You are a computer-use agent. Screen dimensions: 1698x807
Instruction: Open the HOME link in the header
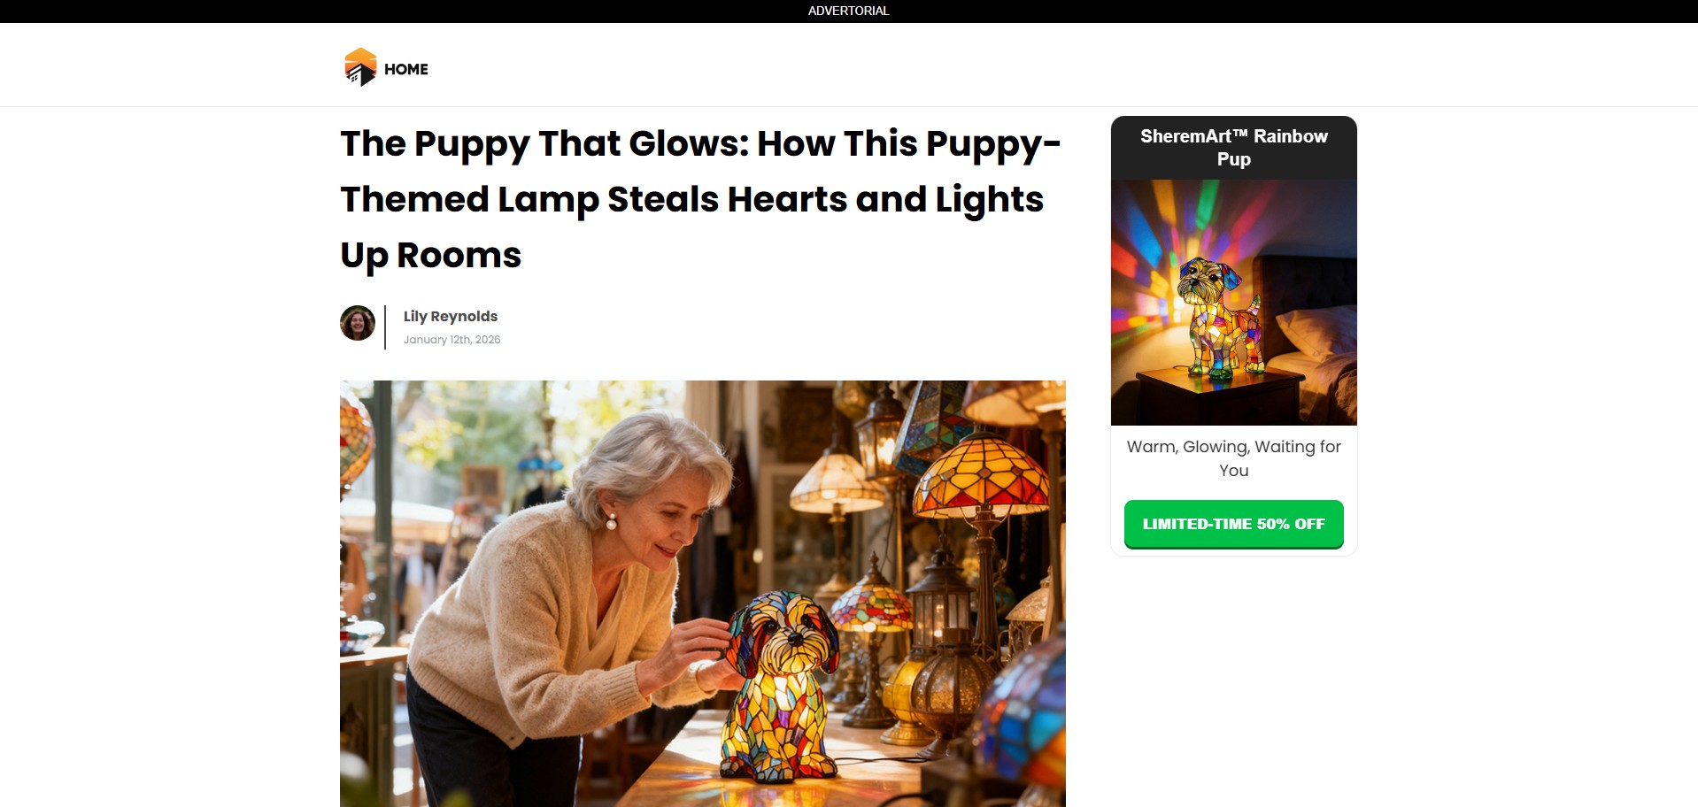coord(406,69)
